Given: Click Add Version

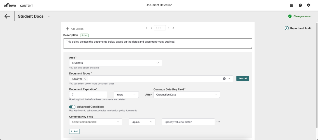Looking at the screenshot, I should click(75, 29).
